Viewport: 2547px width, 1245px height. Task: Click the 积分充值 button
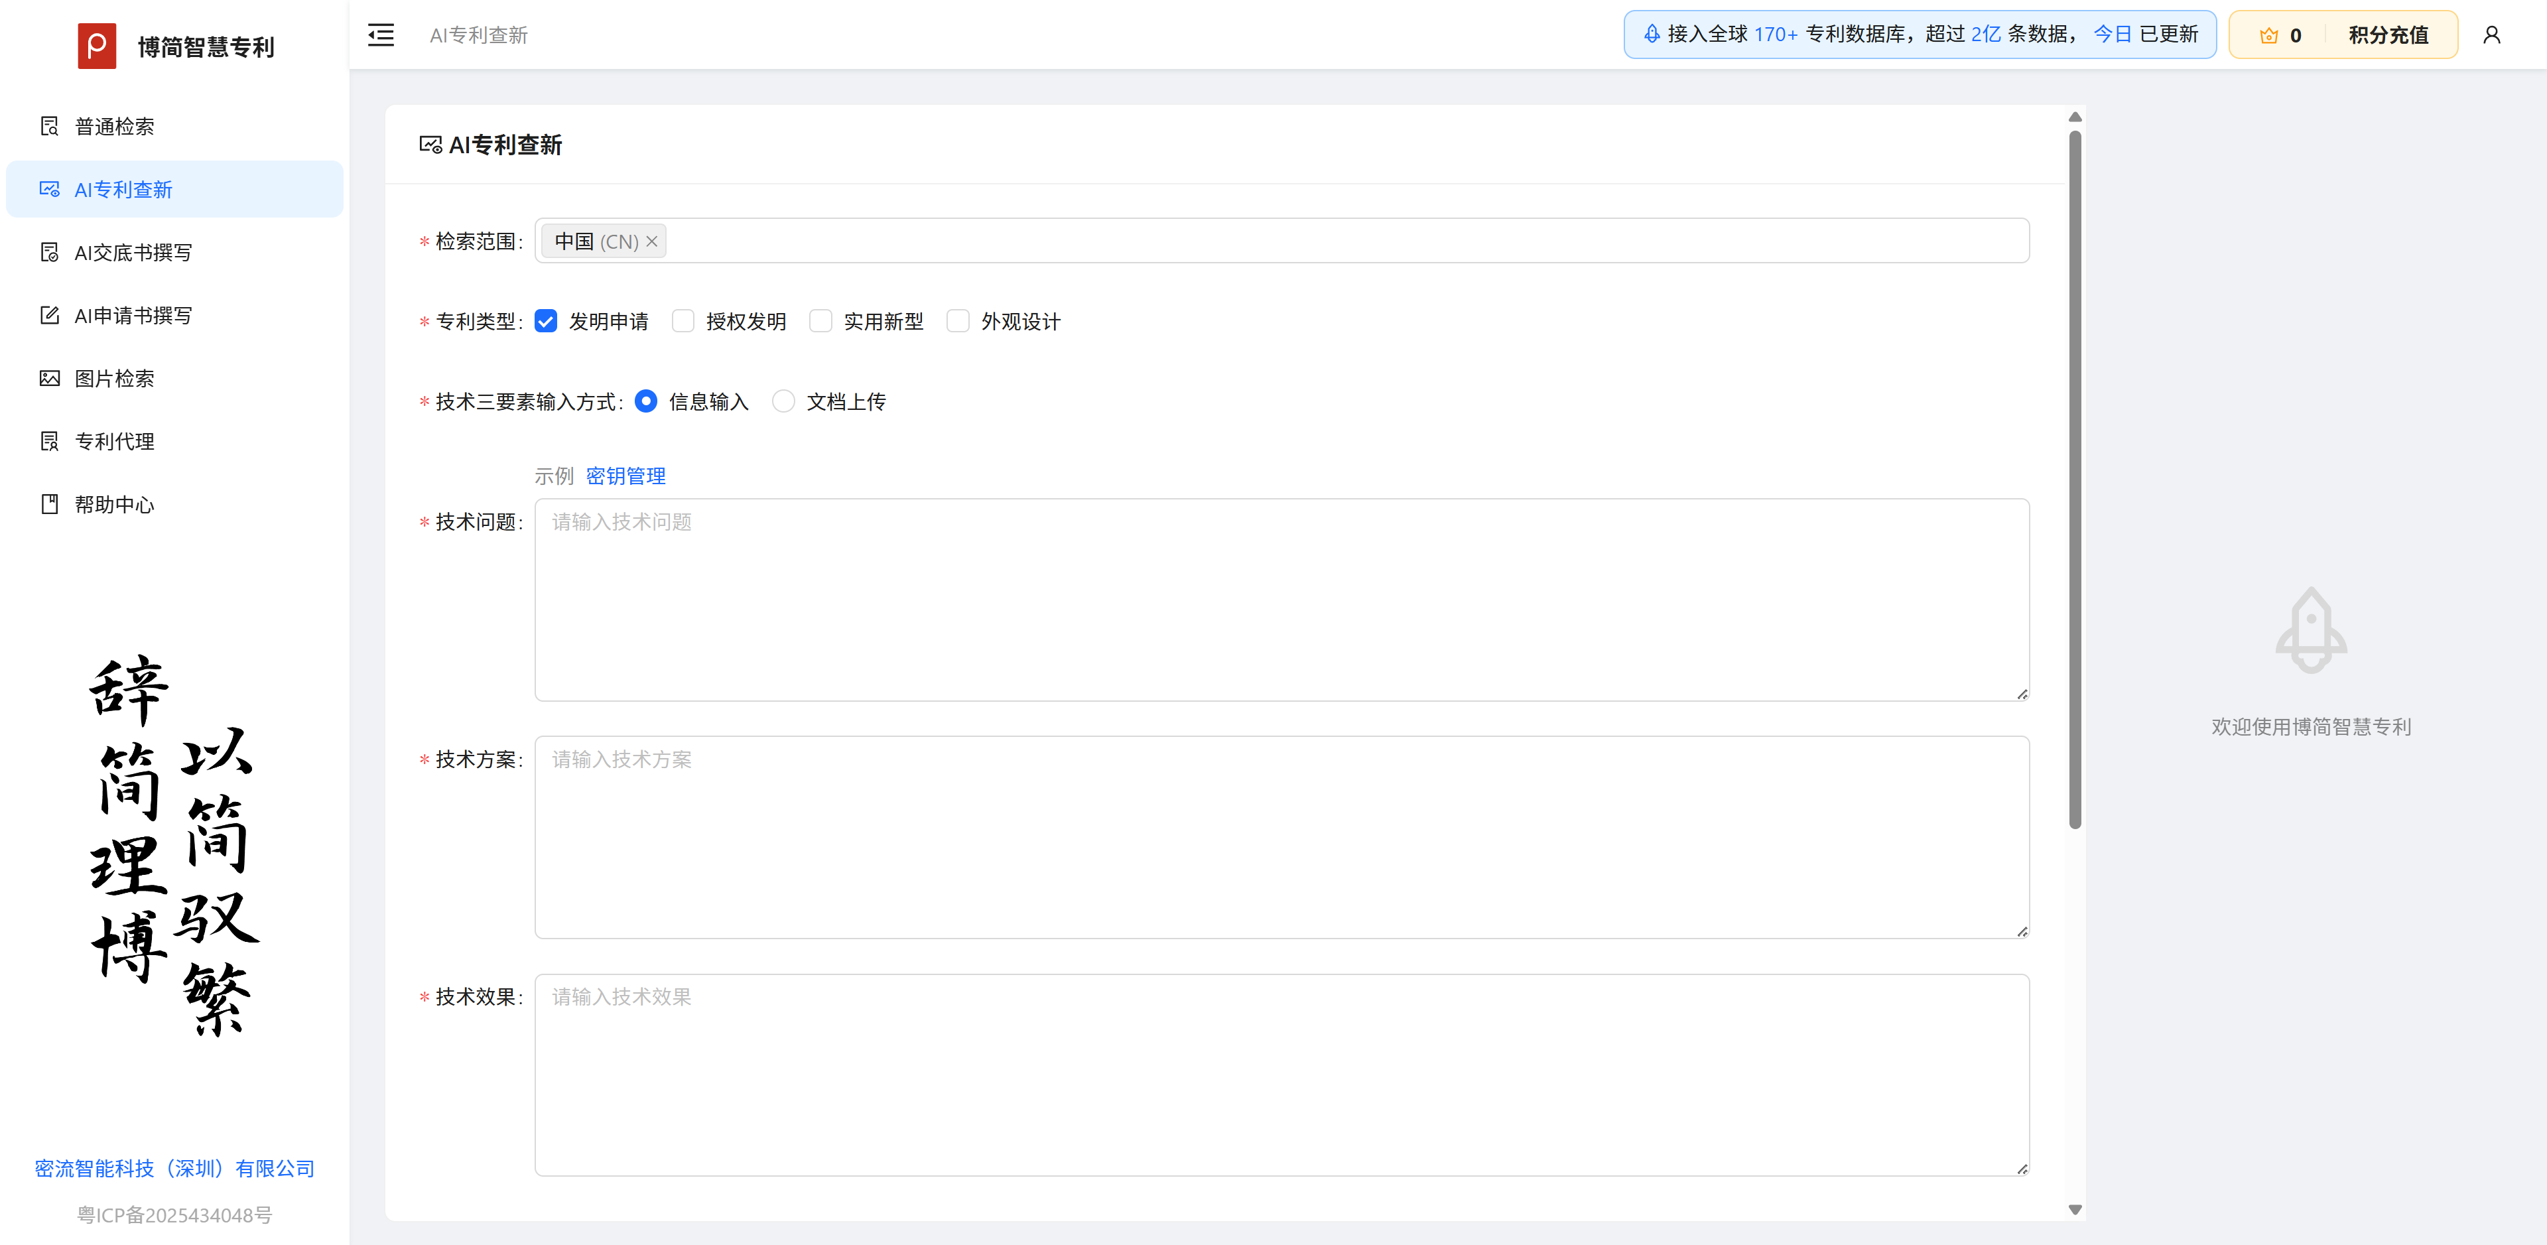click(2388, 36)
